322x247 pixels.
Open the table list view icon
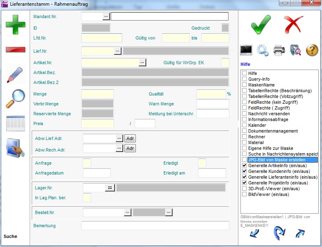point(15,123)
